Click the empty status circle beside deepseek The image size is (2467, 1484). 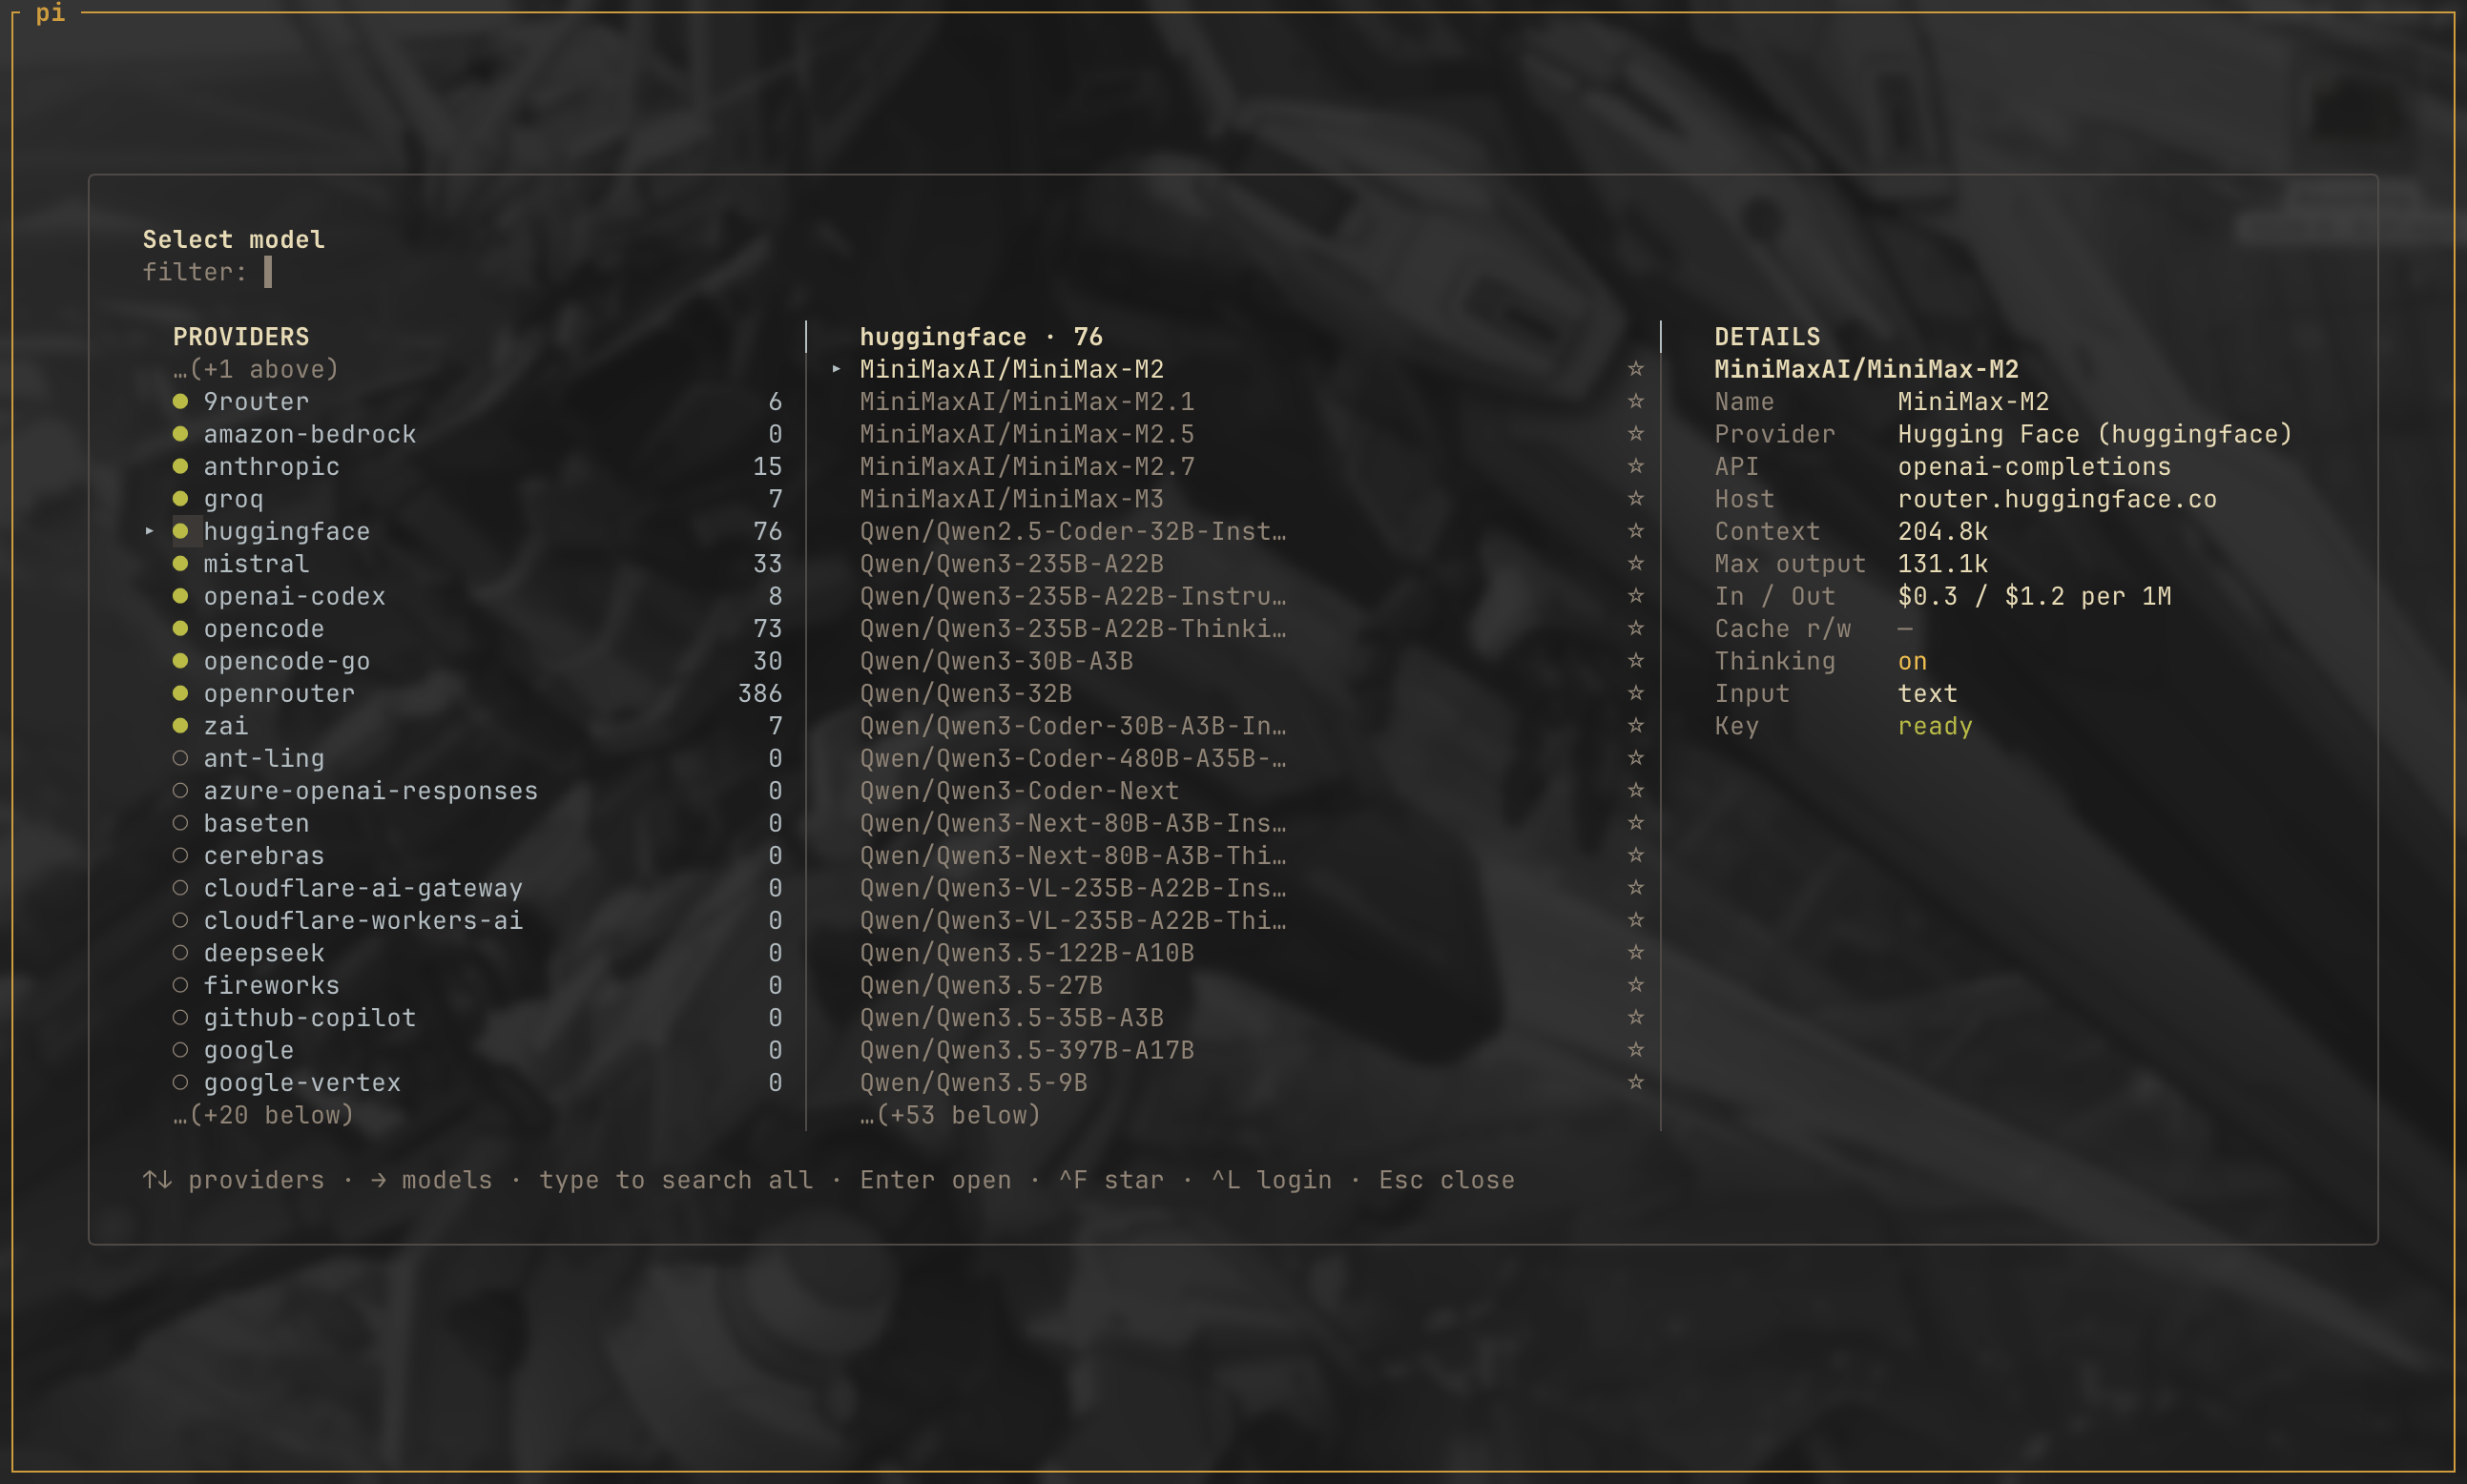click(x=180, y=953)
